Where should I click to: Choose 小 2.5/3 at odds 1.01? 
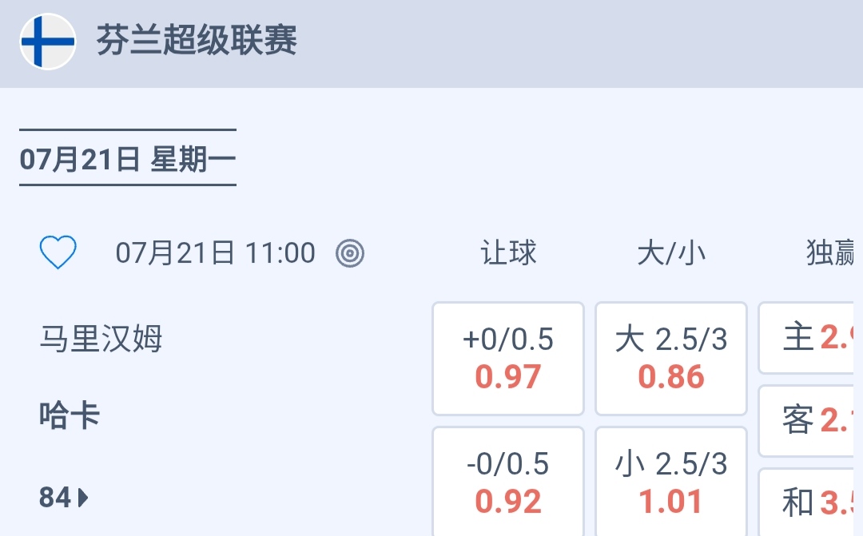click(x=671, y=482)
